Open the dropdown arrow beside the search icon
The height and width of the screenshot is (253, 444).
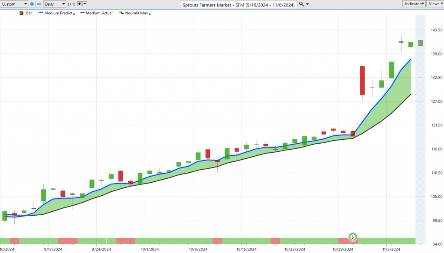click(307, 4)
